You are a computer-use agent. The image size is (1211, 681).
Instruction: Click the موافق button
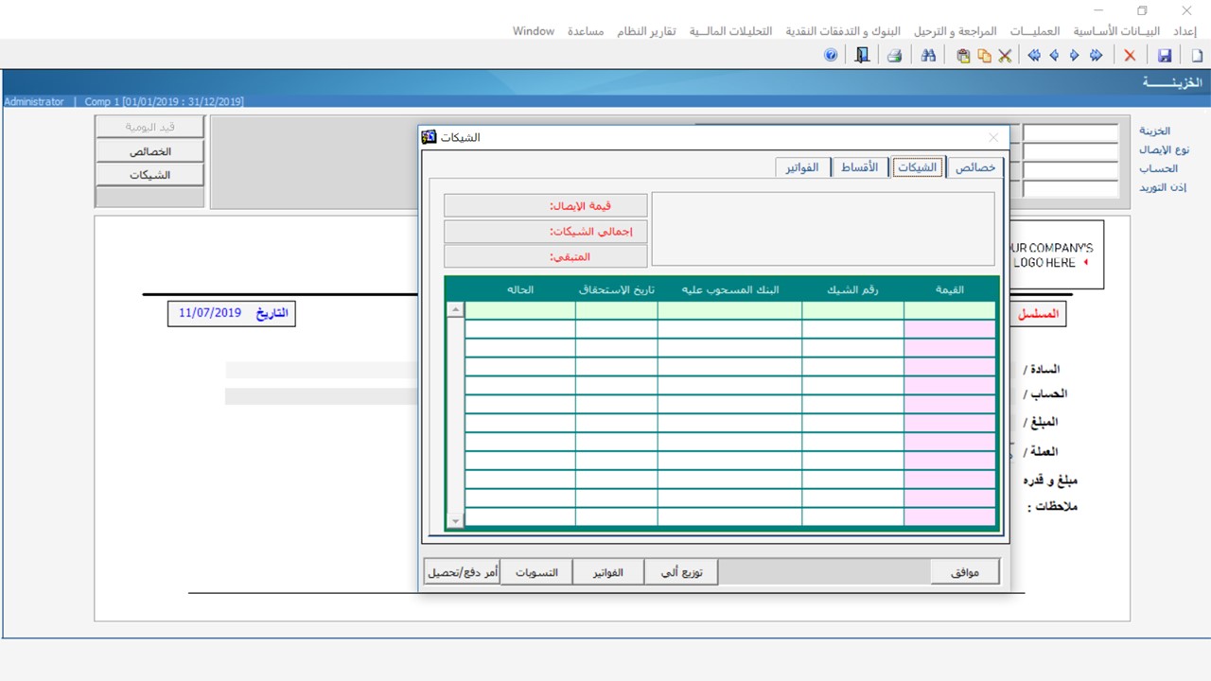coord(964,572)
